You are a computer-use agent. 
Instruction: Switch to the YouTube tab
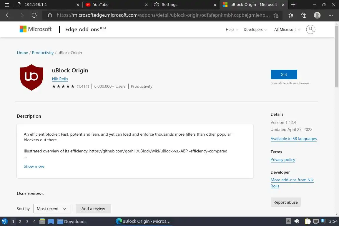pyautogui.click(x=117, y=4)
